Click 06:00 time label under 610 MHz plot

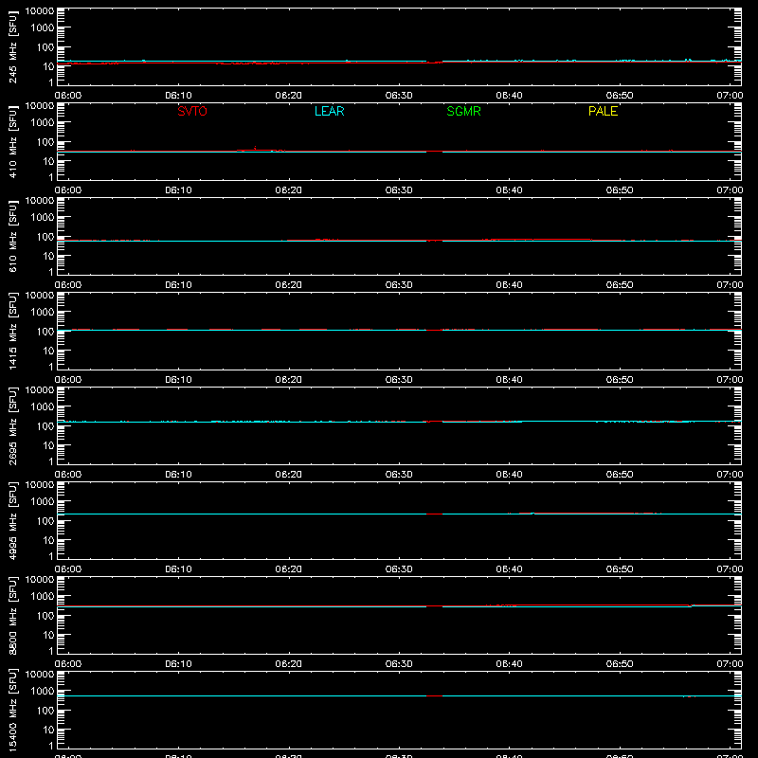pos(68,285)
